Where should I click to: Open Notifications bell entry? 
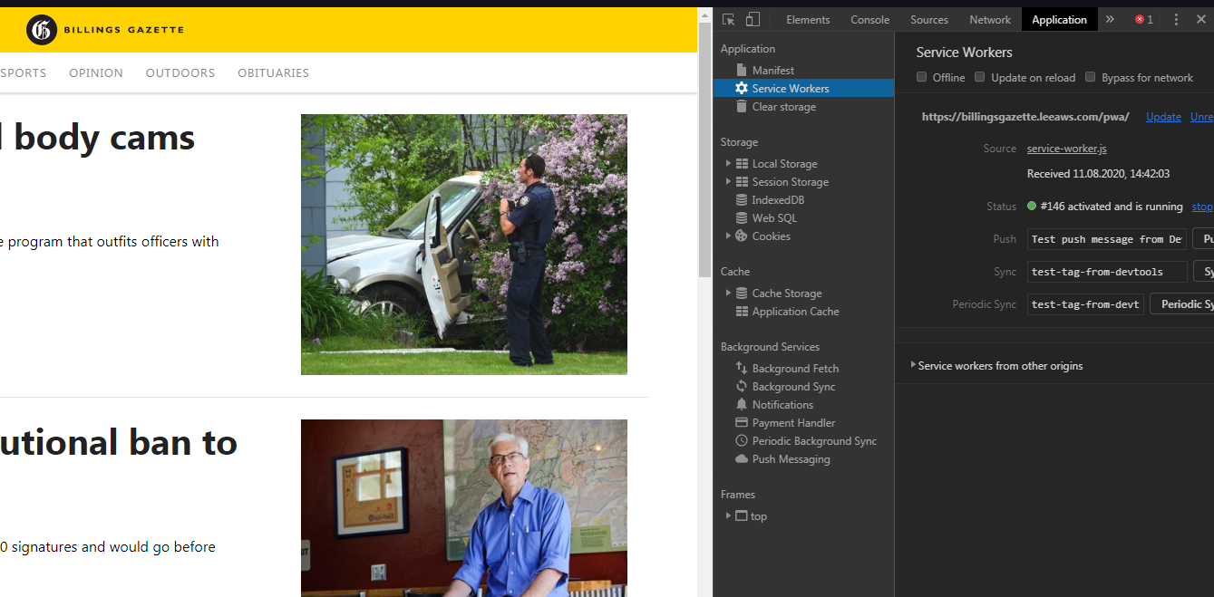pos(782,405)
